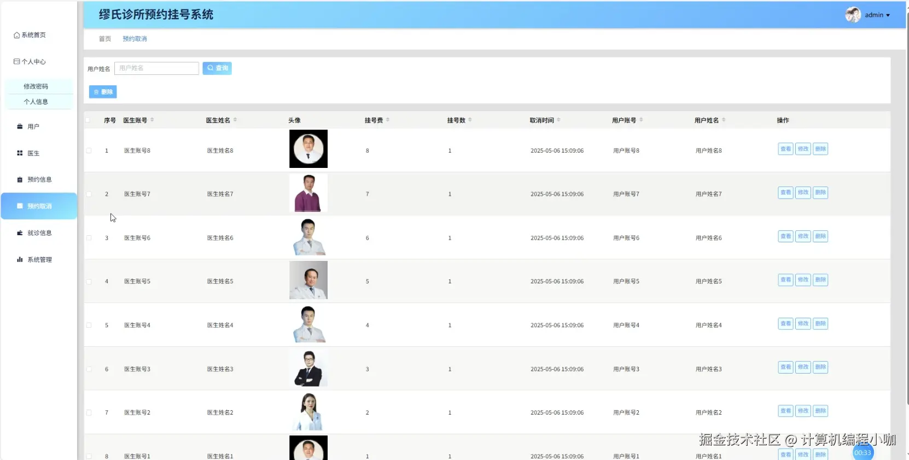Sort by 用户账号 column arrows
Screen dimensions: 909x460
point(641,120)
